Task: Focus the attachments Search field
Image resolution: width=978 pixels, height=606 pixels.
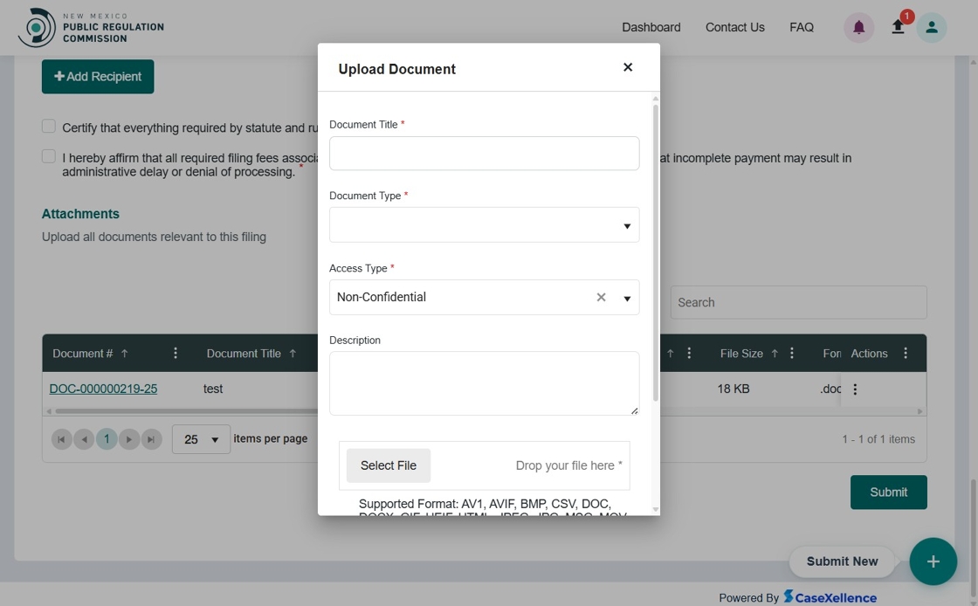Action: point(798,302)
